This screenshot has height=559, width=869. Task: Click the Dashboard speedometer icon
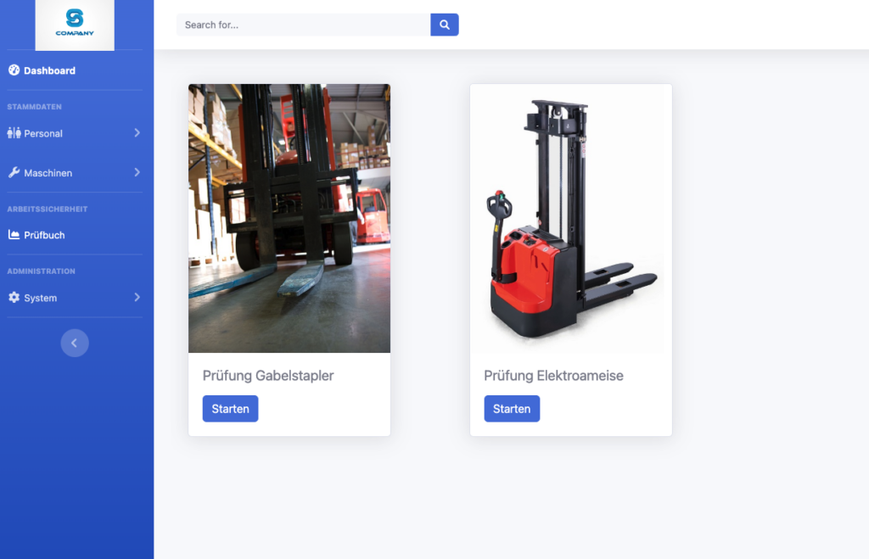click(x=14, y=70)
